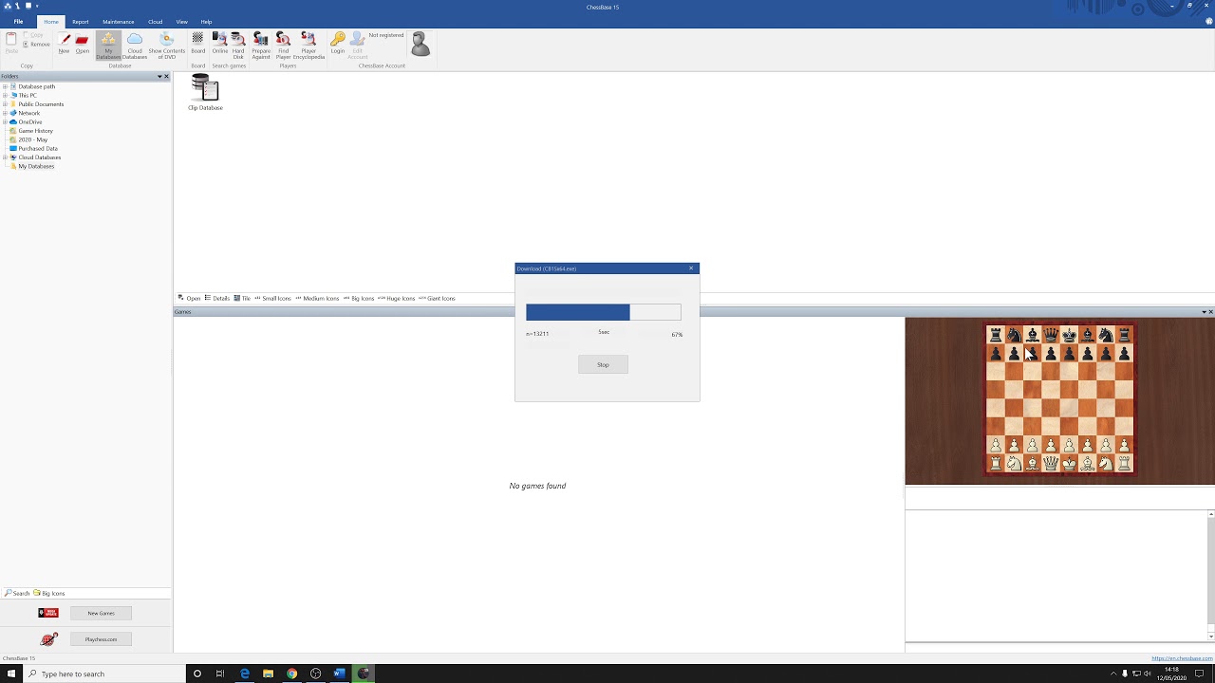This screenshot has height=683, width=1215.
Task: Select 2020 - May folder item
Action: tap(32, 139)
